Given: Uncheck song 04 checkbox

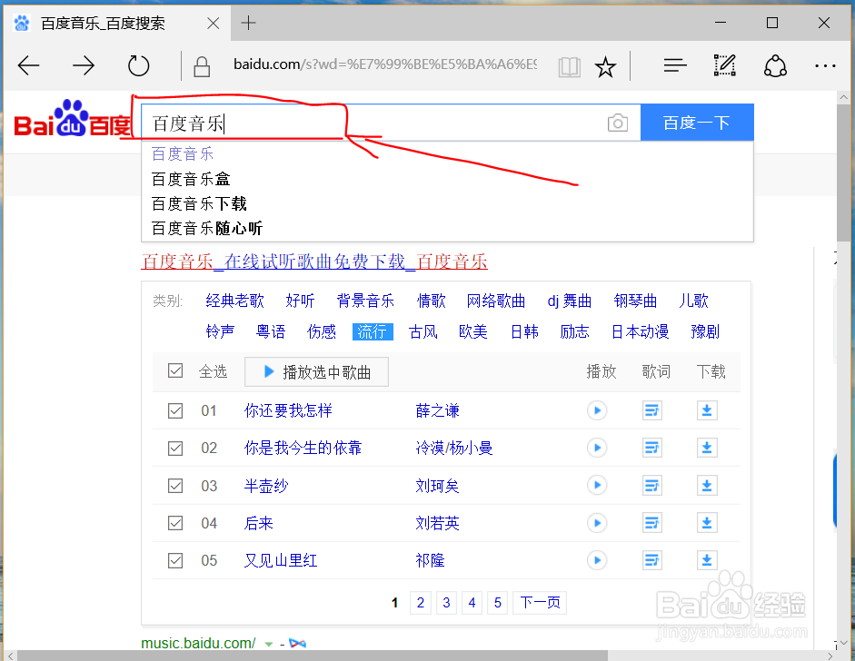Looking at the screenshot, I should (x=175, y=523).
